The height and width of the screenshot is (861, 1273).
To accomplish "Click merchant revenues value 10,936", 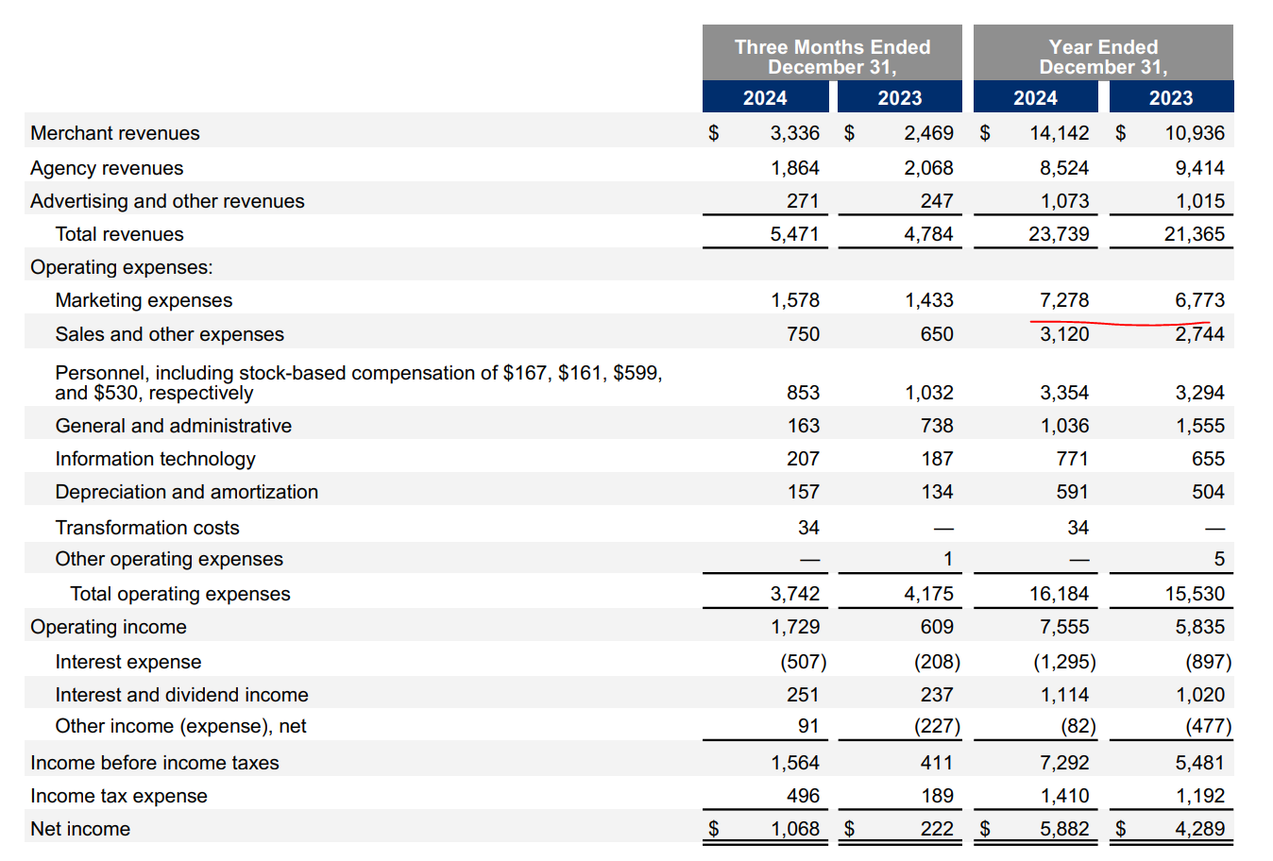I will point(1194,133).
